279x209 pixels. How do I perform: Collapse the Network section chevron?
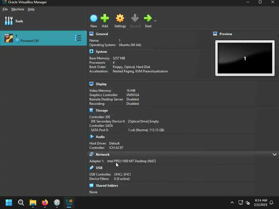[275, 155]
